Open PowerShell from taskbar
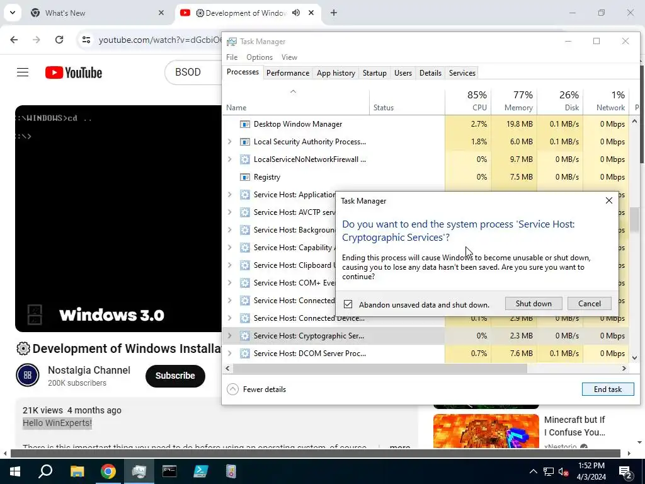Image resolution: width=645 pixels, height=484 pixels. pyautogui.click(x=200, y=471)
